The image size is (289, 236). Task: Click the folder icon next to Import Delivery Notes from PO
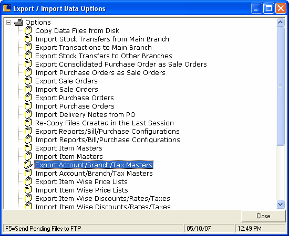coord(28,114)
